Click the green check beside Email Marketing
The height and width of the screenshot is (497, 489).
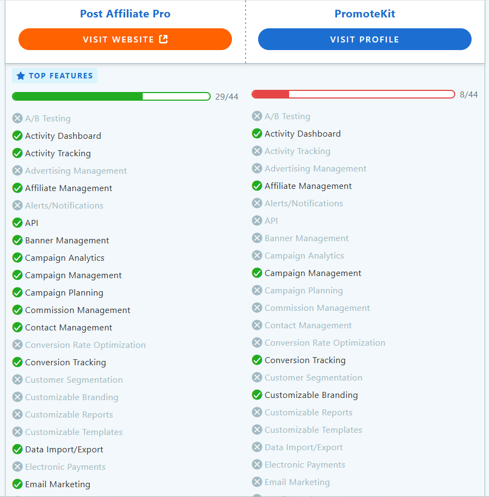click(x=17, y=484)
